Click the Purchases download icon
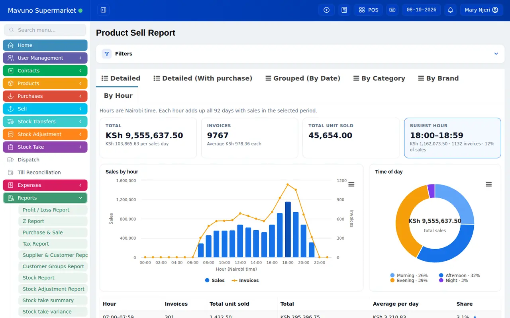 (x=11, y=96)
